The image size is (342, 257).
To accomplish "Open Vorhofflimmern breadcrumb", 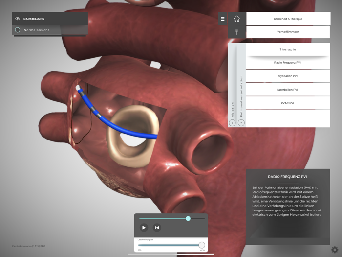I will 288,32.
